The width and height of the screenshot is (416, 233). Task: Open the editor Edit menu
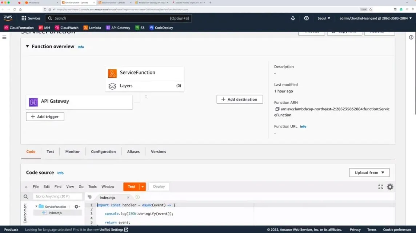coord(47,187)
